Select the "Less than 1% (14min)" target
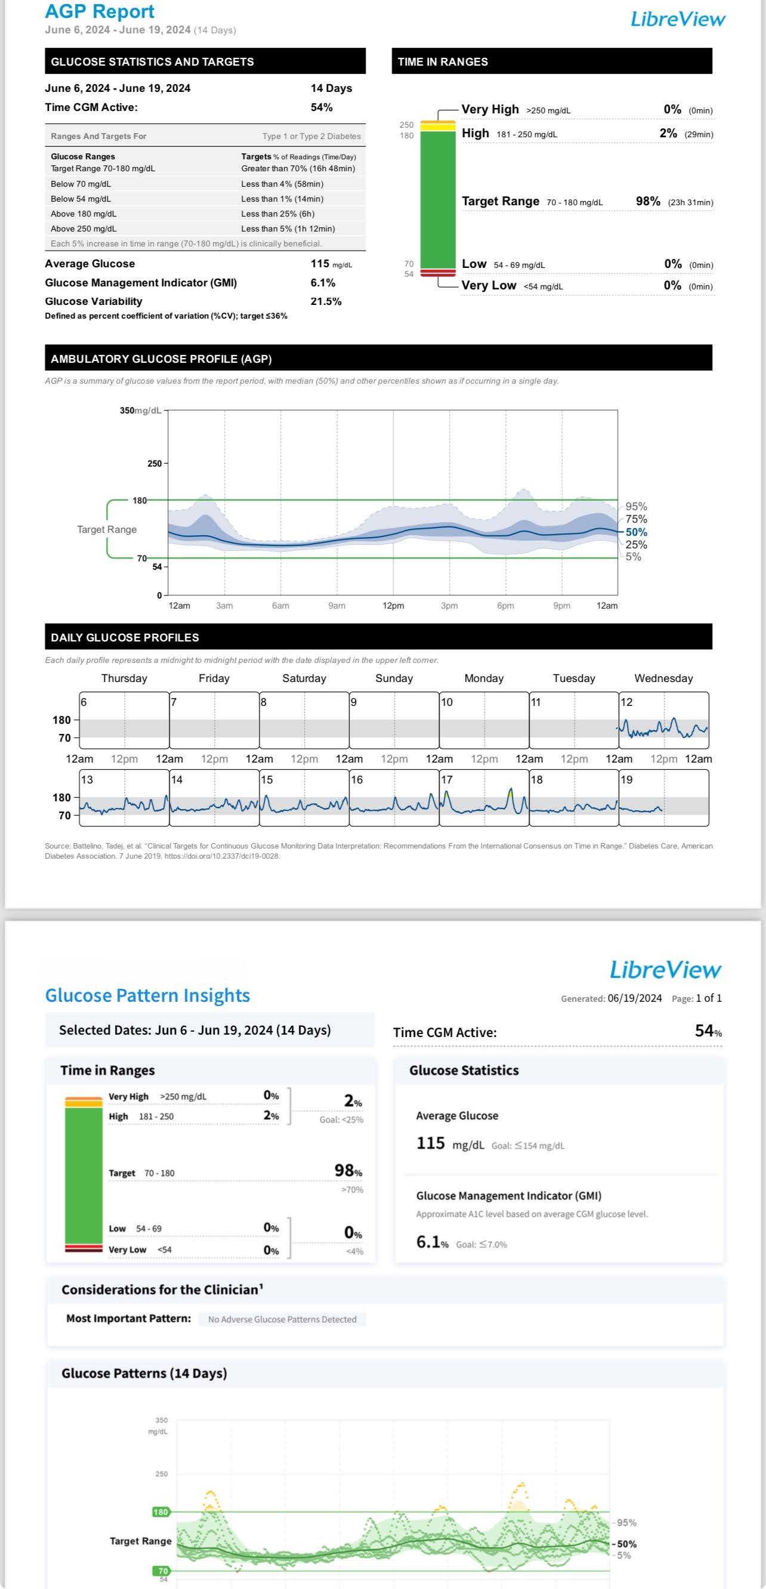Viewport: 766px width, 1589px height. [x=282, y=199]
